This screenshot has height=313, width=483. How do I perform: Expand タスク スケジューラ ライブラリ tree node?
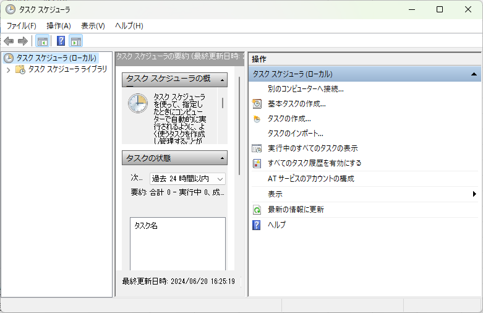(8, 70)
